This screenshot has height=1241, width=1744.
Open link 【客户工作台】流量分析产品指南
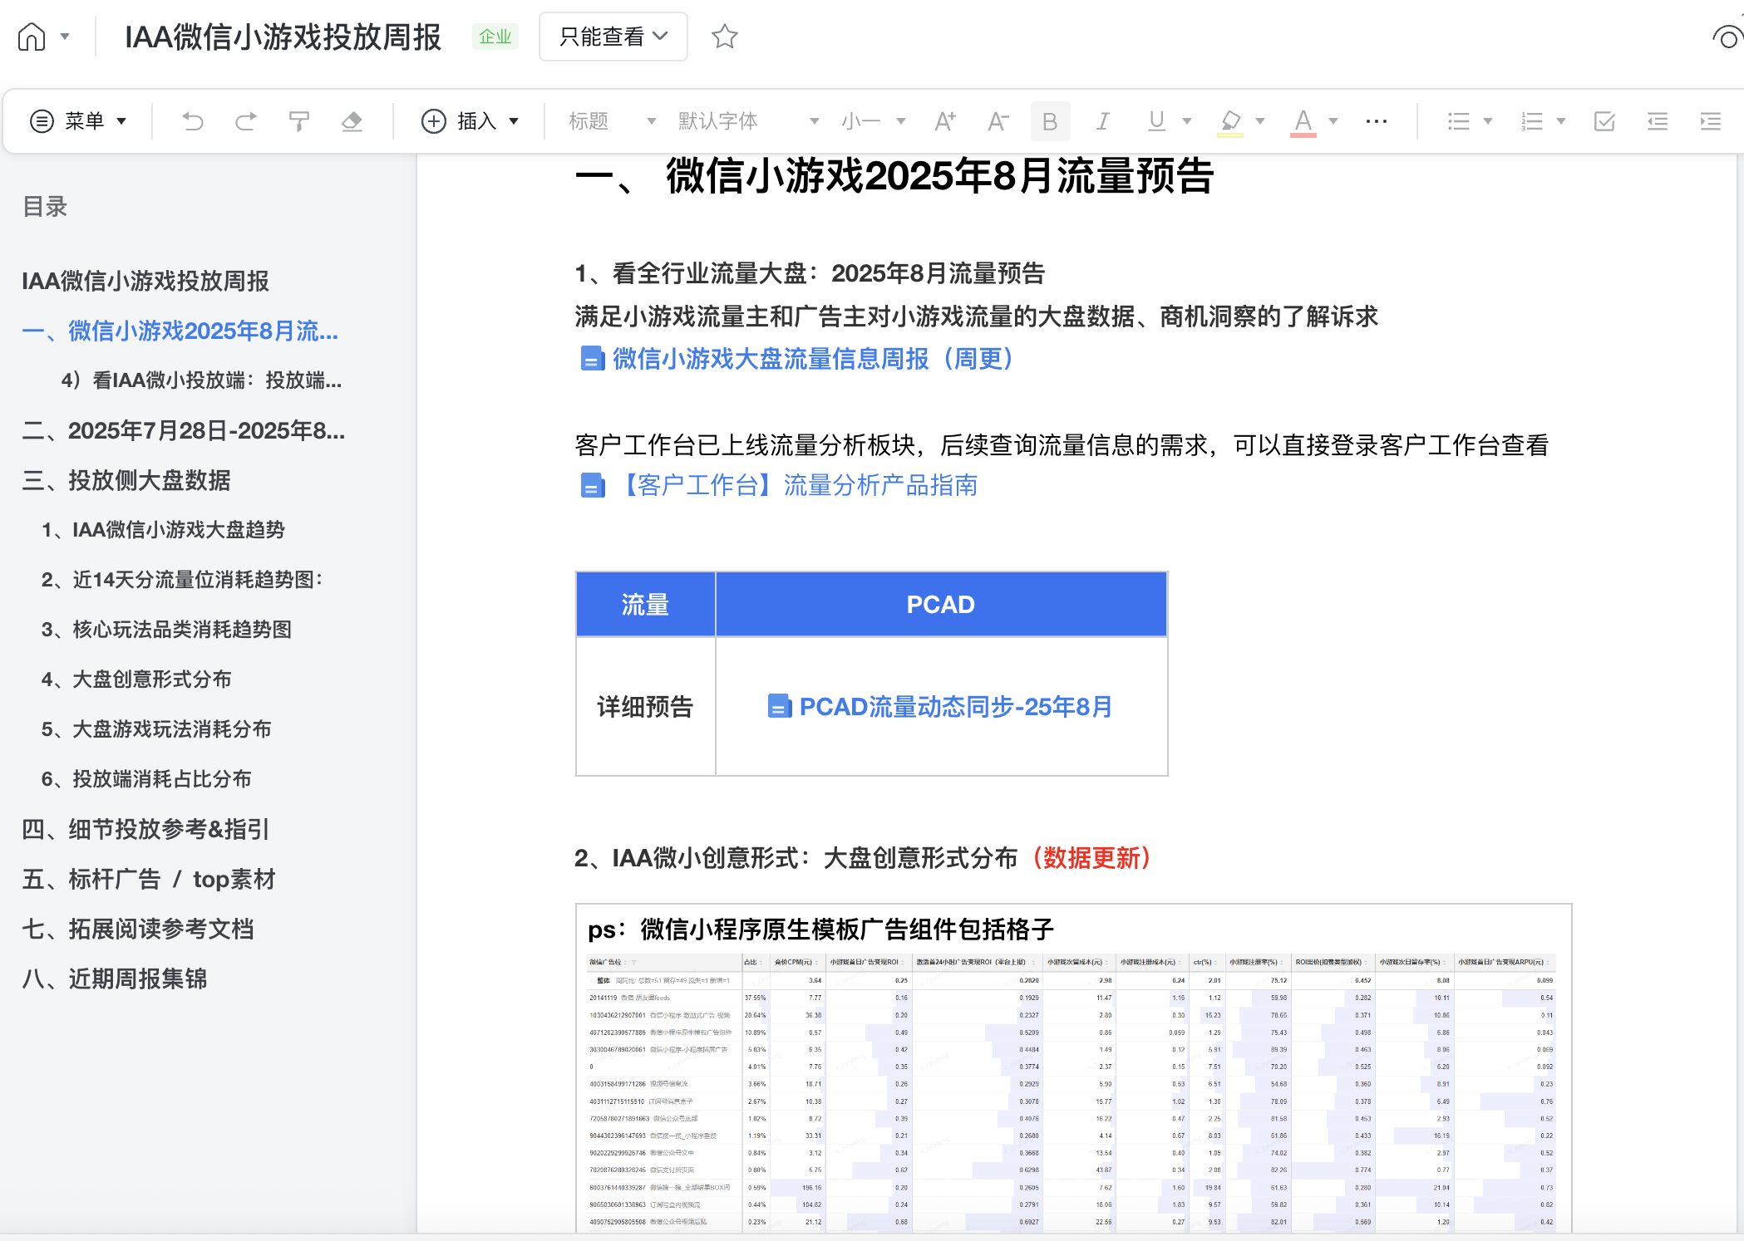[796, 485]
